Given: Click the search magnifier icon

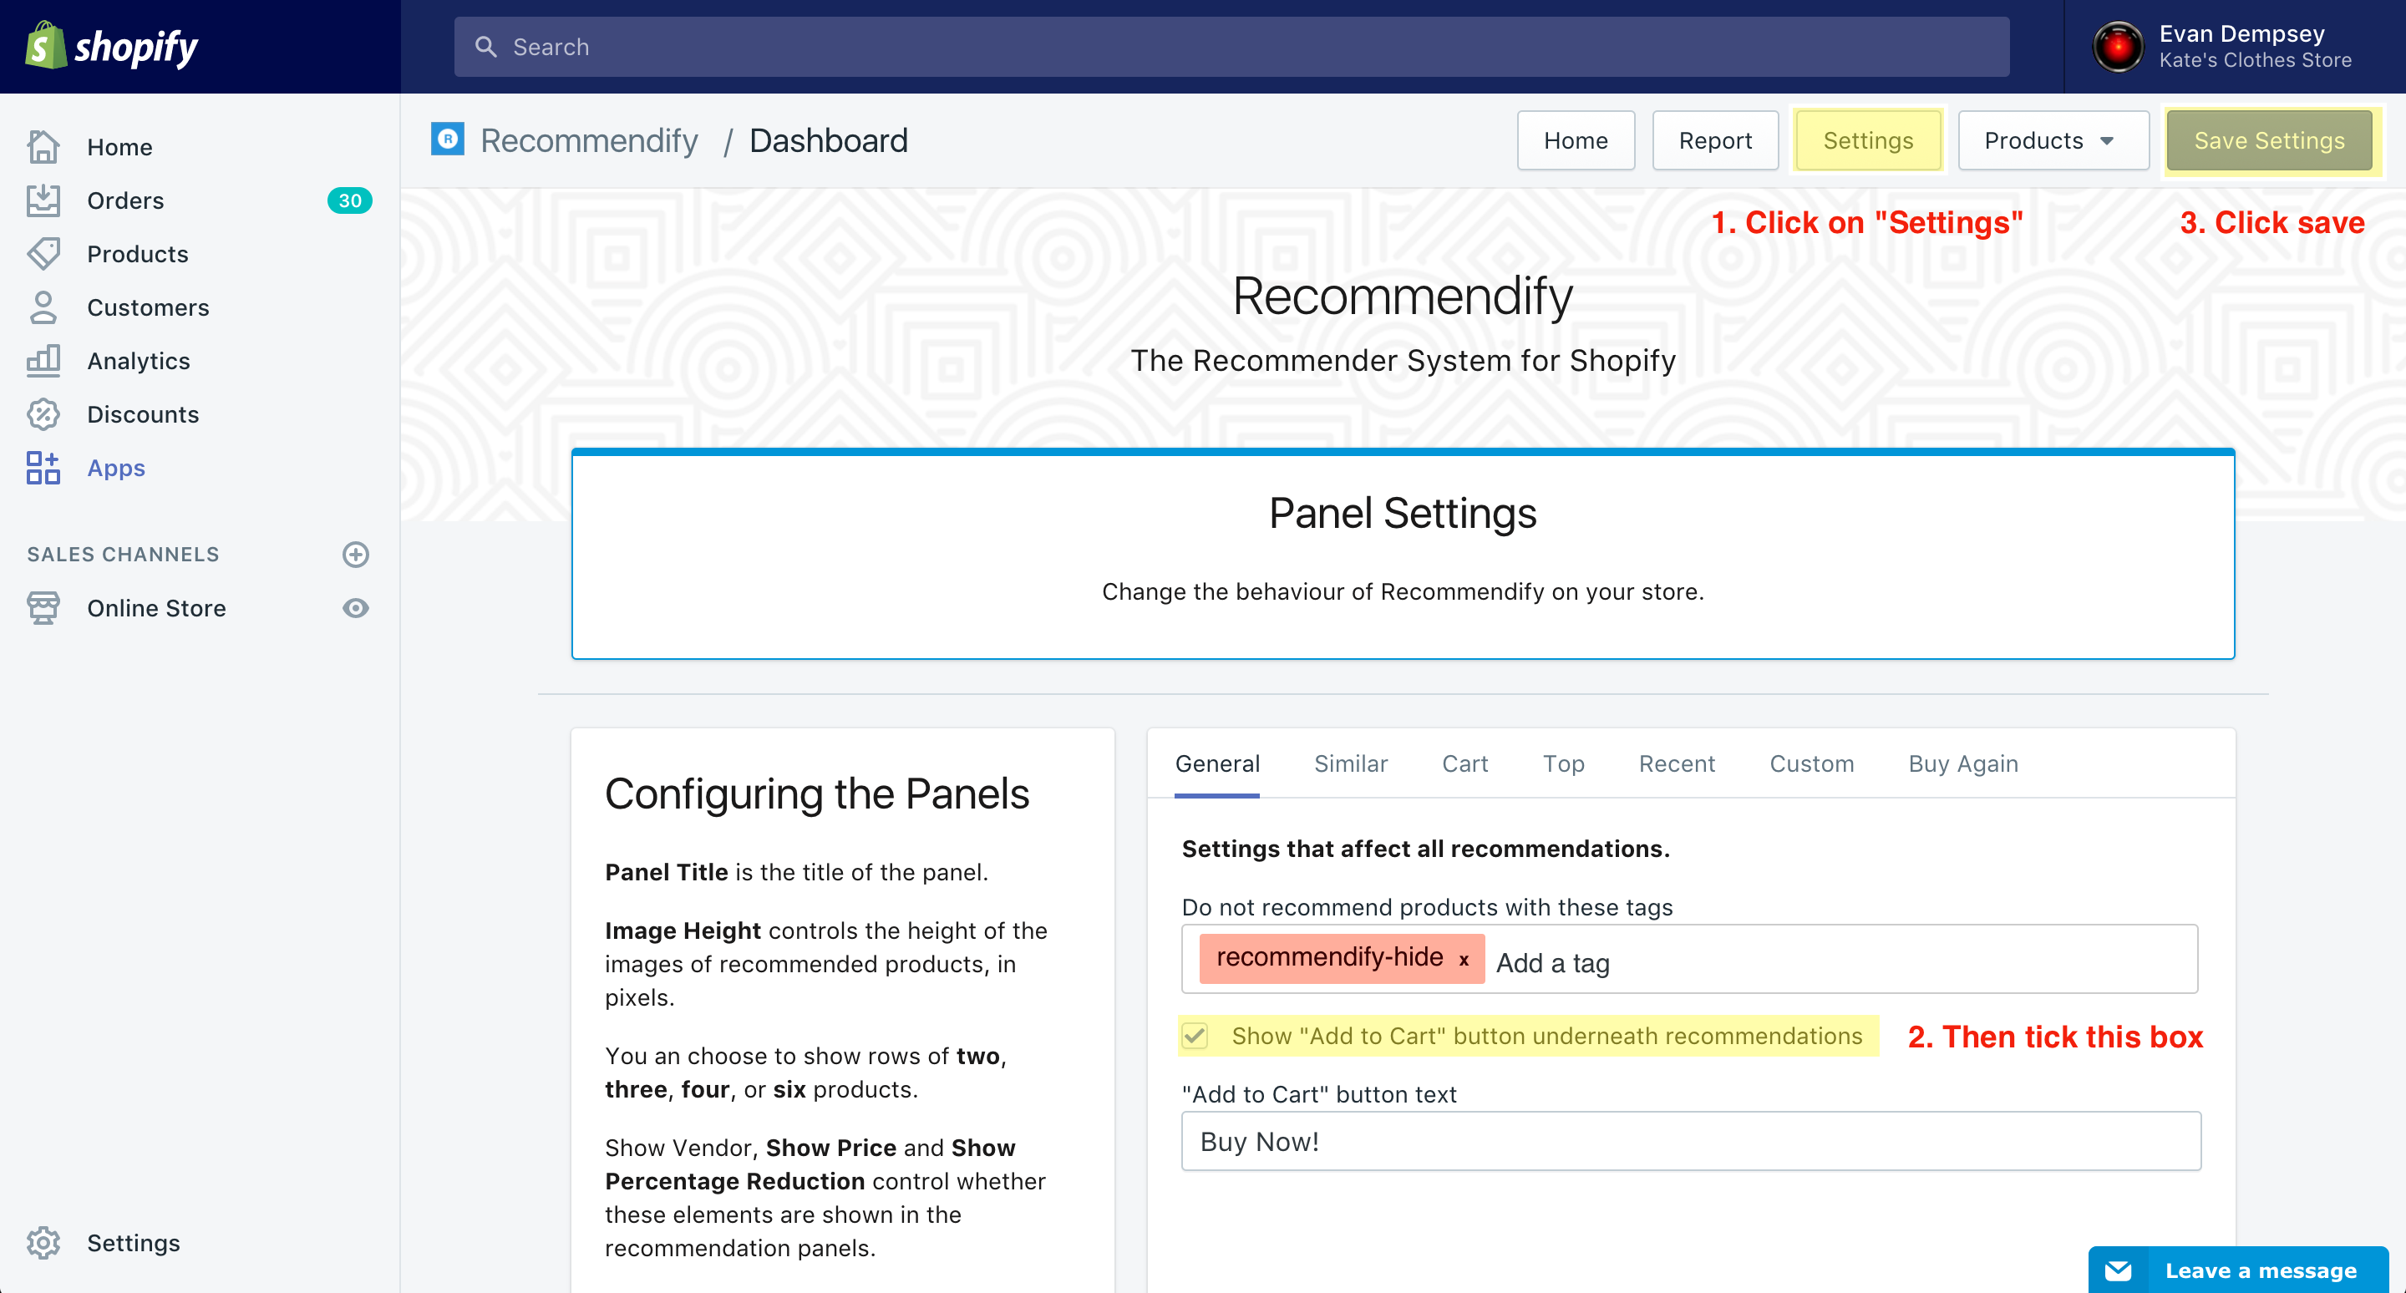Looking at the screenshot, I should click(x=485, y=47).
